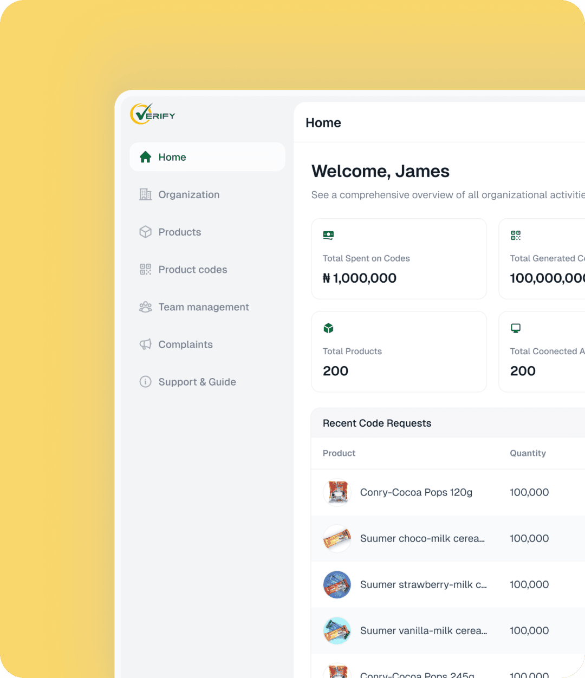Click the Conry-Cocoa Pops 120g thumbnail
Image resolution: width=585 pixels, height=678 pixels.
[337, 492]
